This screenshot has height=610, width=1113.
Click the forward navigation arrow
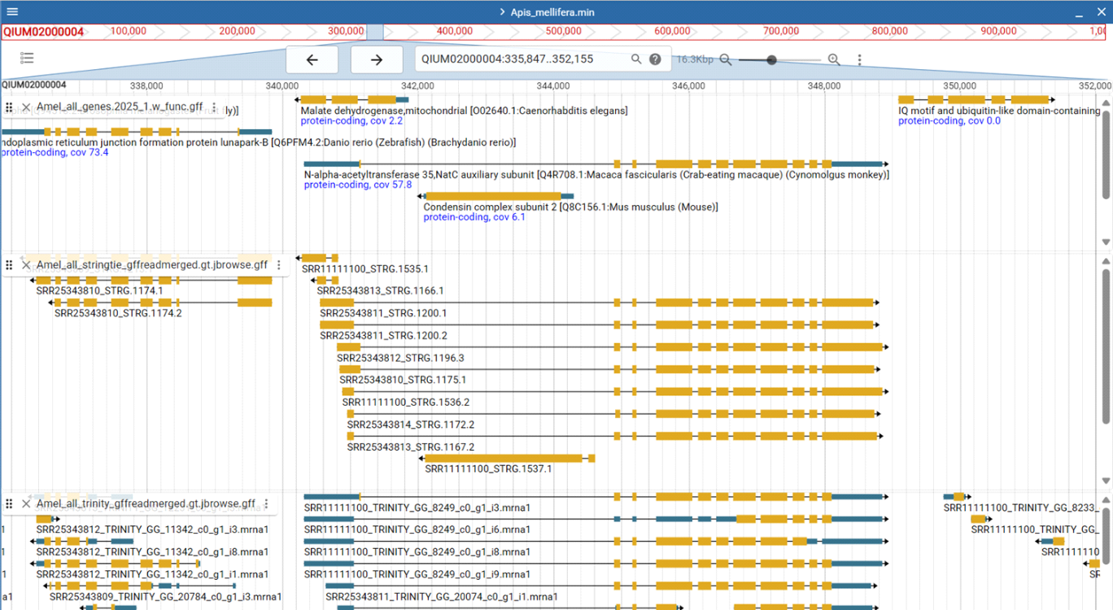pos(376,59)
